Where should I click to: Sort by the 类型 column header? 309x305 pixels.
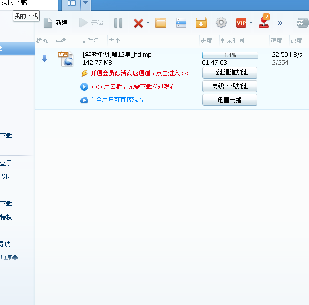pos(62,41)
